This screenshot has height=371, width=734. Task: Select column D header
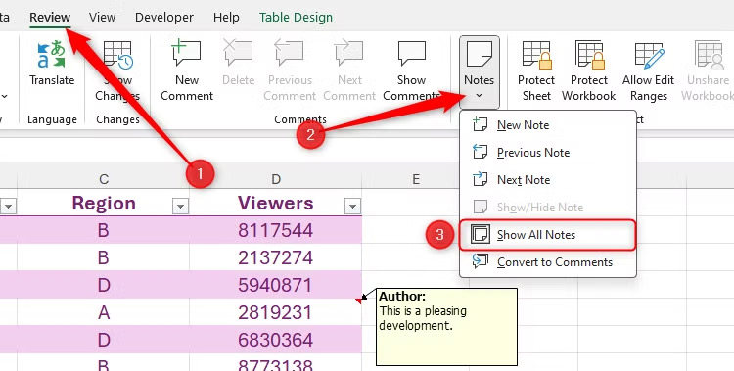(276, 179)
